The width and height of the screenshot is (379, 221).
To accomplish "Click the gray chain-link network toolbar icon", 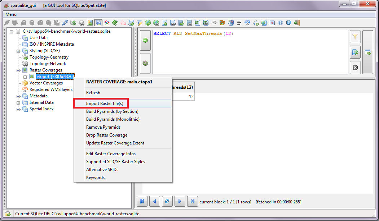I will [214, 23].
